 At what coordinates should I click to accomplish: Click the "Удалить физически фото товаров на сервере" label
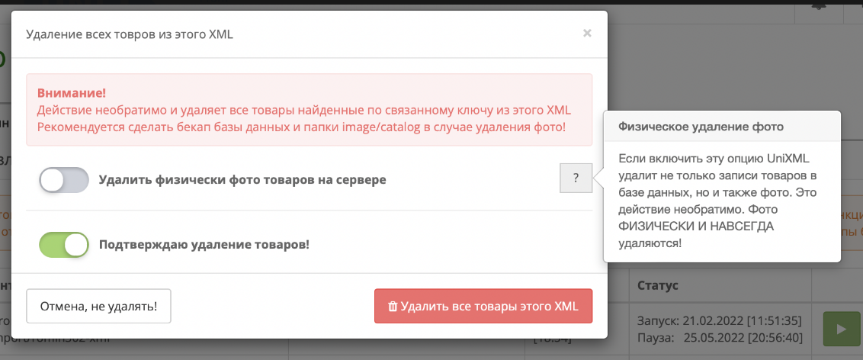(242, 180)
